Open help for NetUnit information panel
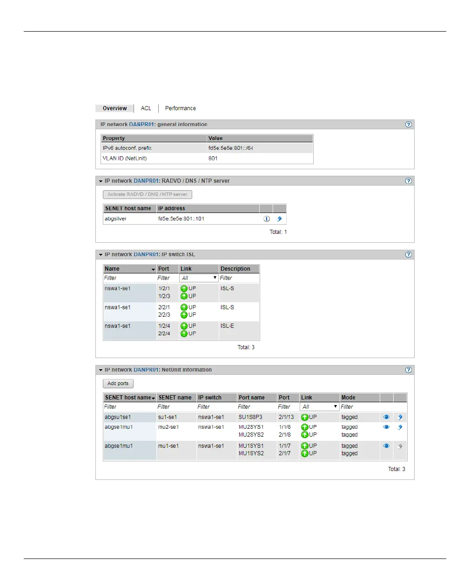Screen dimensions: 470x585 [x=408, y=370]
